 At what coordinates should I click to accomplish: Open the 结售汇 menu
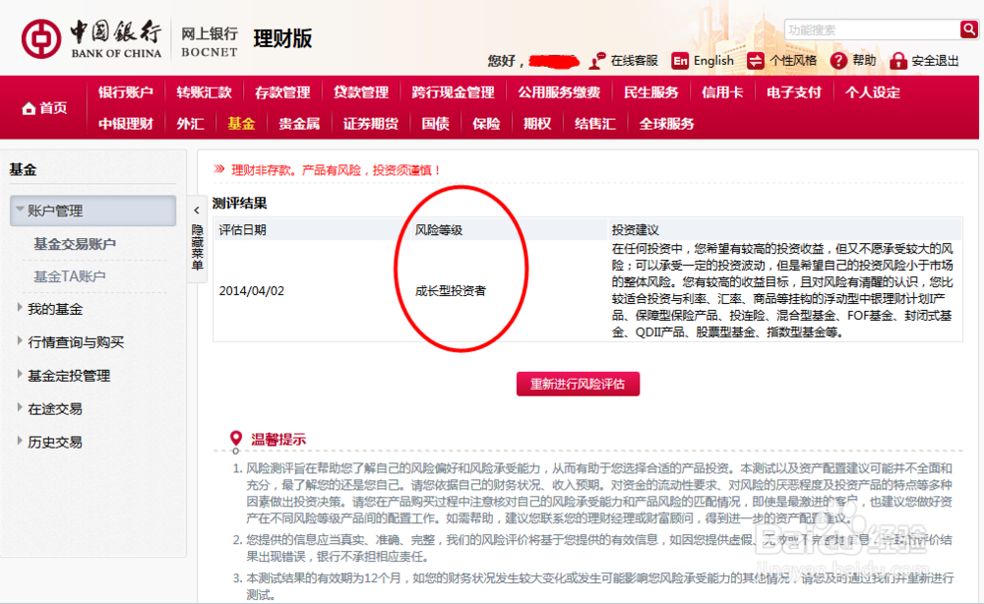click(x=595, y=124)
